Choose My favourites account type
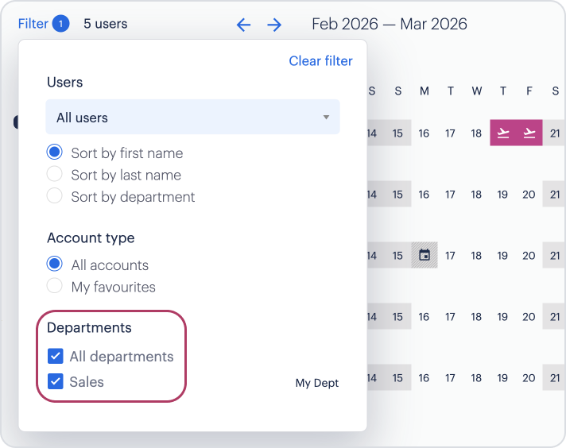Screen dimensions: 566x448 [x=55, y=287]
